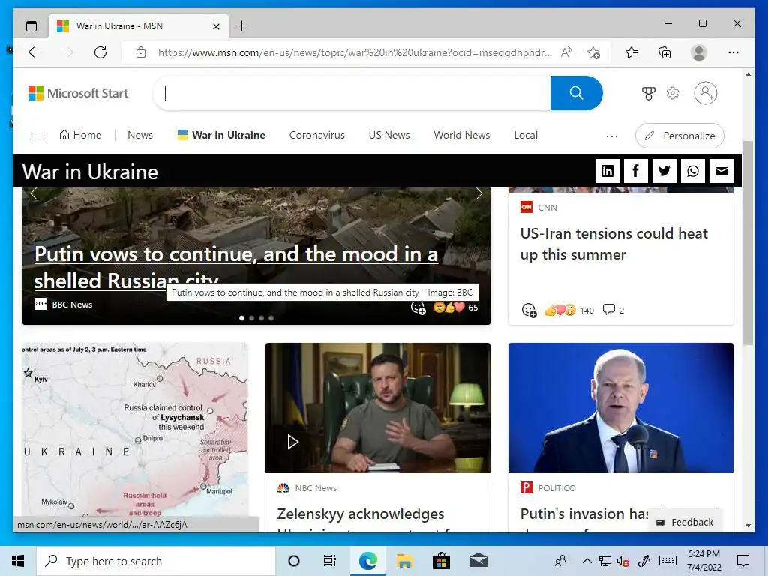Select the War in Ukraine tab

click(221, 135)
